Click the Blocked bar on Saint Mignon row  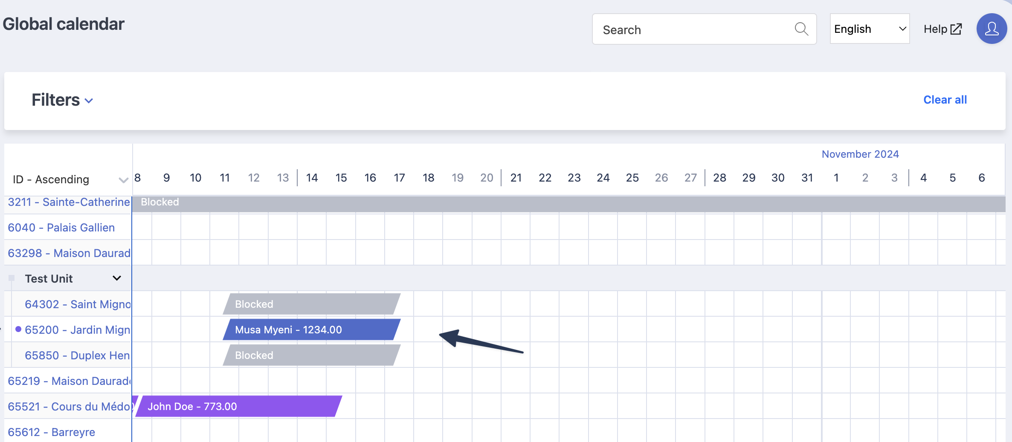click(x=312, y=304)
